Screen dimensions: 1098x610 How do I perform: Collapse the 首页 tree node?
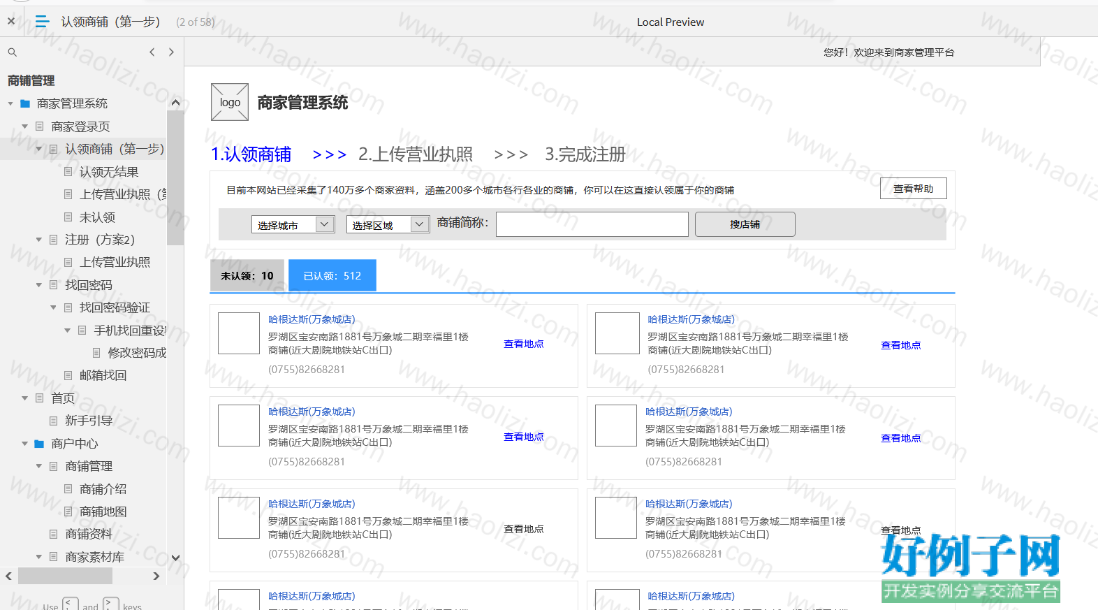pos(24,398)
